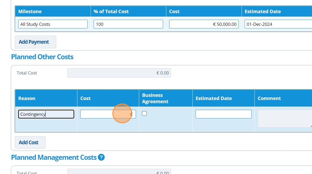Screen dimensions: 312x174
Task: Click the help icon beside Planned Management Costs
Action: coord(101,157)
